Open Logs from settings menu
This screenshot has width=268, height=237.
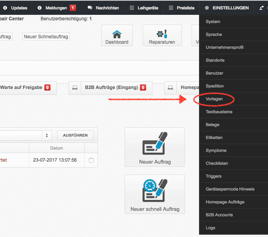tap(234, 228)
